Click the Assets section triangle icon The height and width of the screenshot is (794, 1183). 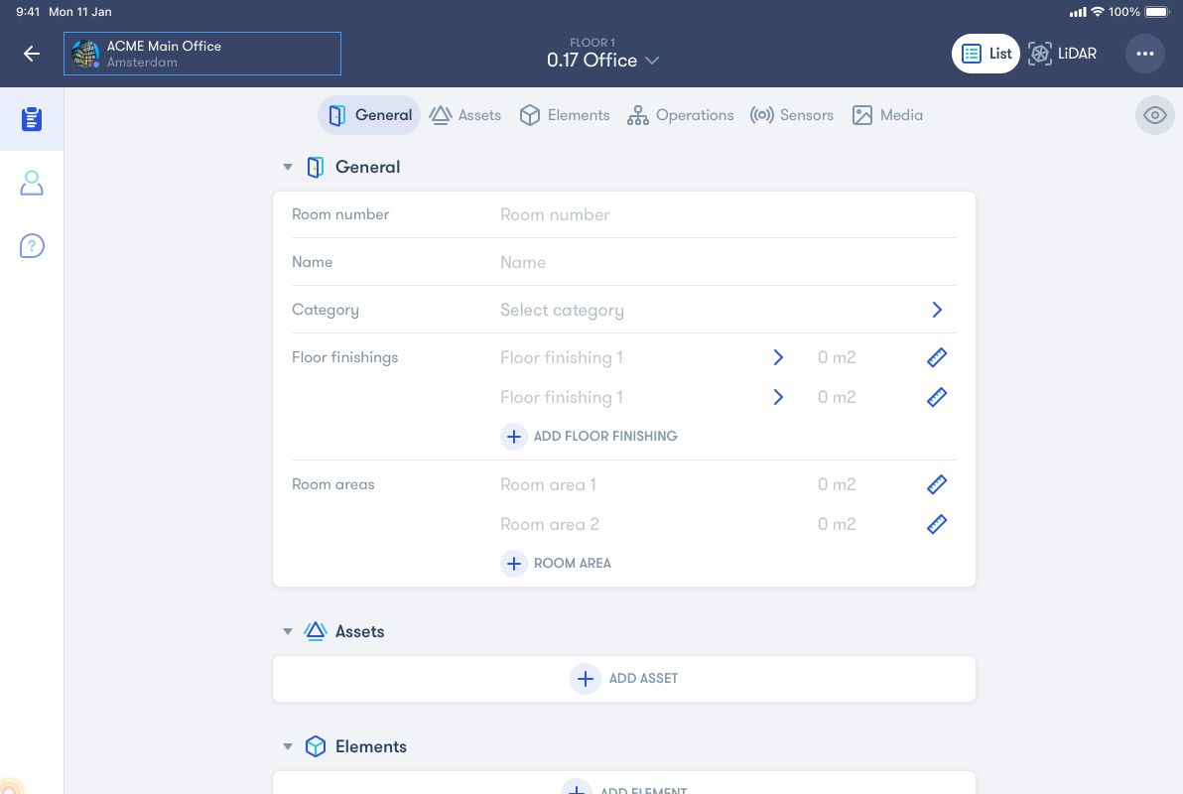tap(316, 631)
